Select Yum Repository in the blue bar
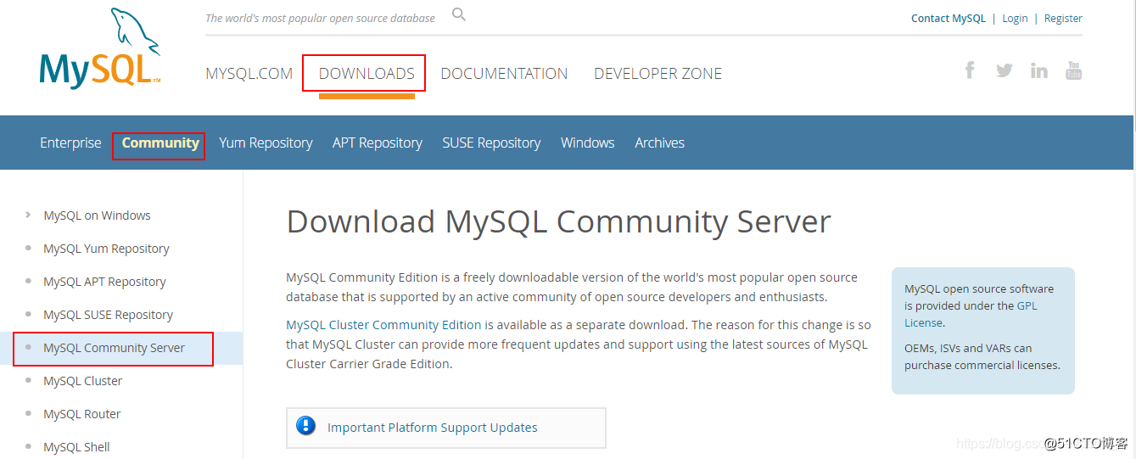Image resolution: width=1136 pixels, height=459 pixels. pos(266,143)
